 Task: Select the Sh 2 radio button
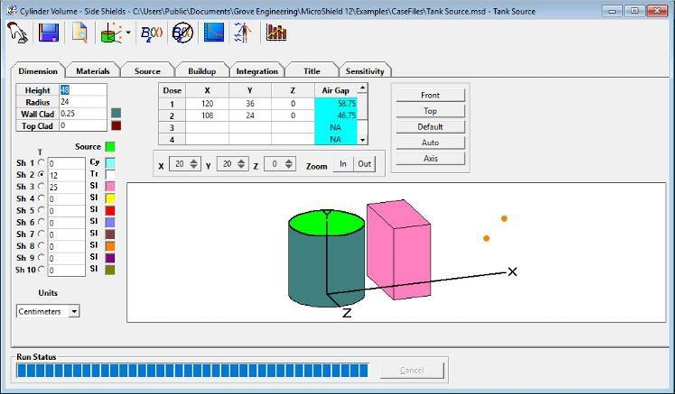coord(42,174)
